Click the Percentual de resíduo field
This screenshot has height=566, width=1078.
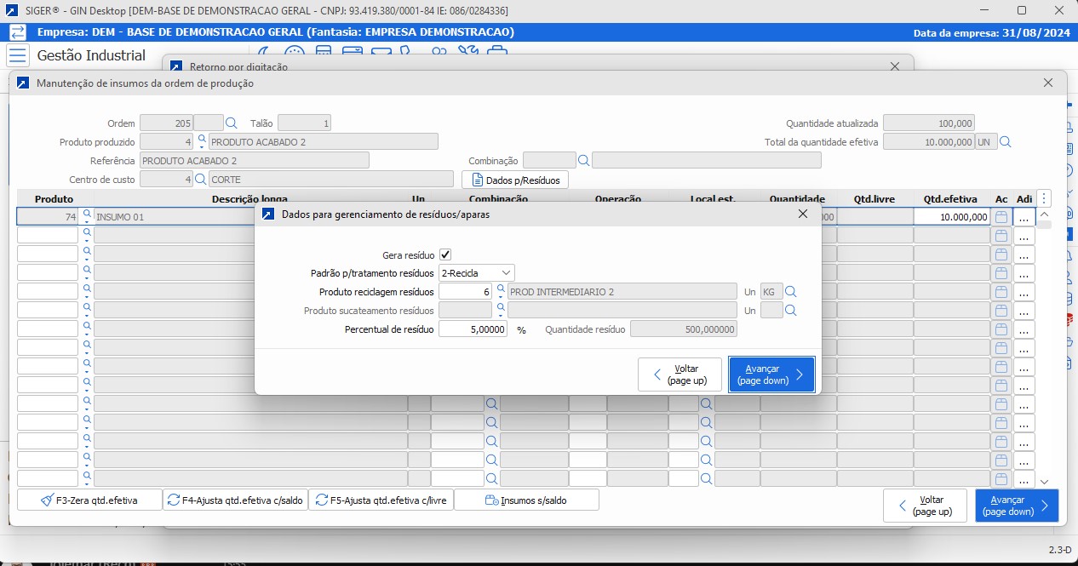pos(473,329)
